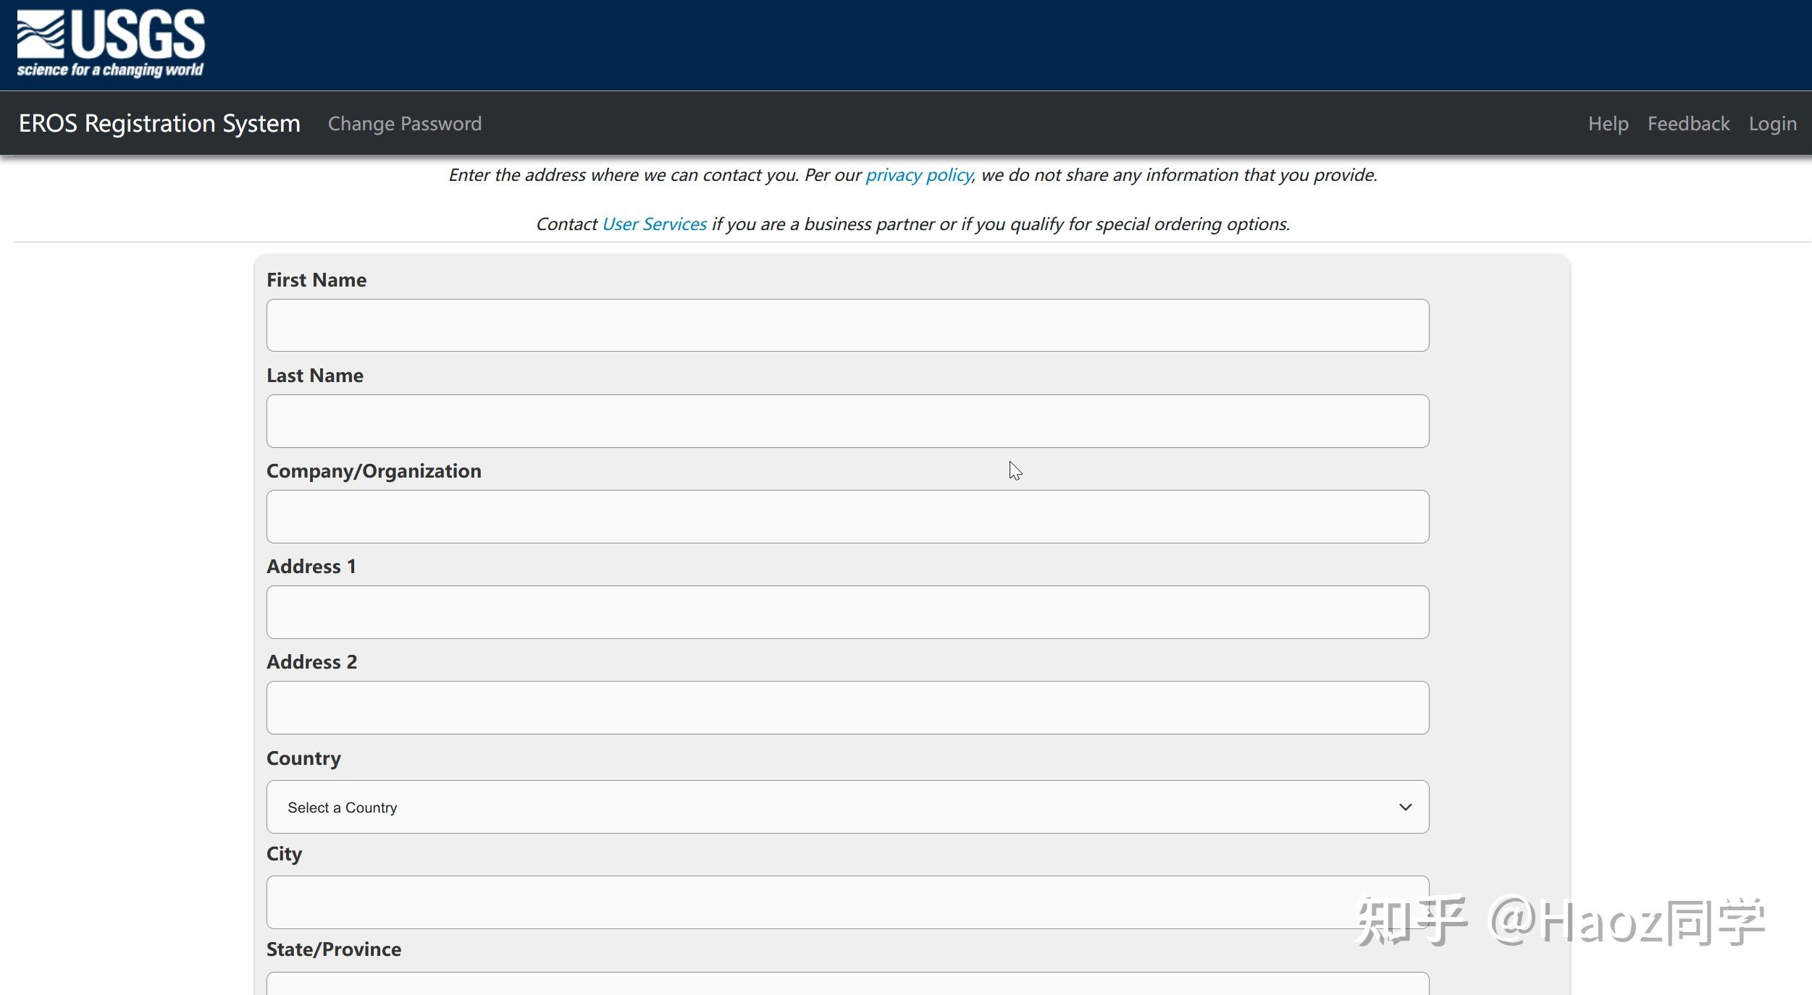Click the State/Province input field
The width and height of the screenshot is (1812, 995).
(x=847, y=984)
